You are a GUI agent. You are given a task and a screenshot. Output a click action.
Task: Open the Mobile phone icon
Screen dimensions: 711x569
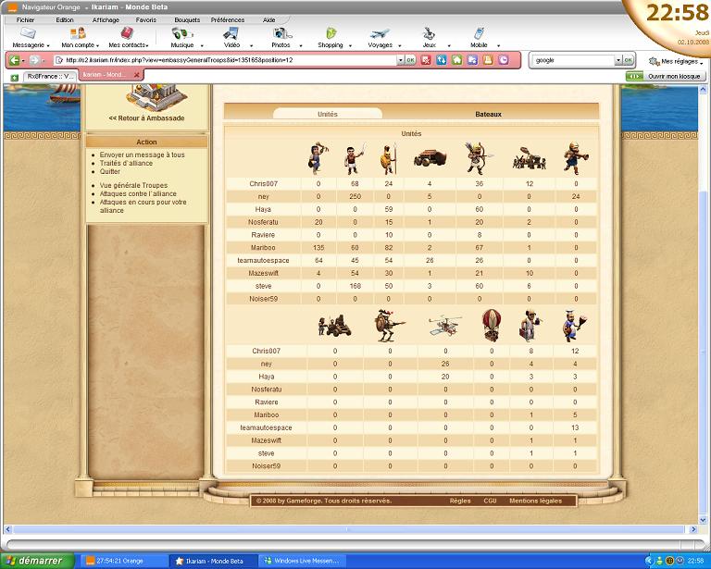479,33
